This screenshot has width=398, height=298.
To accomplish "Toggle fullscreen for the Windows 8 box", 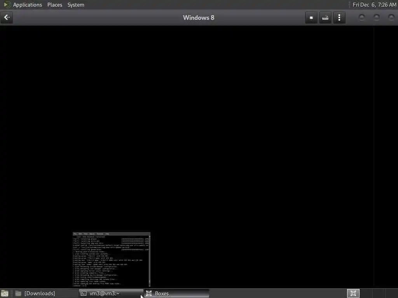I will 311,17.
